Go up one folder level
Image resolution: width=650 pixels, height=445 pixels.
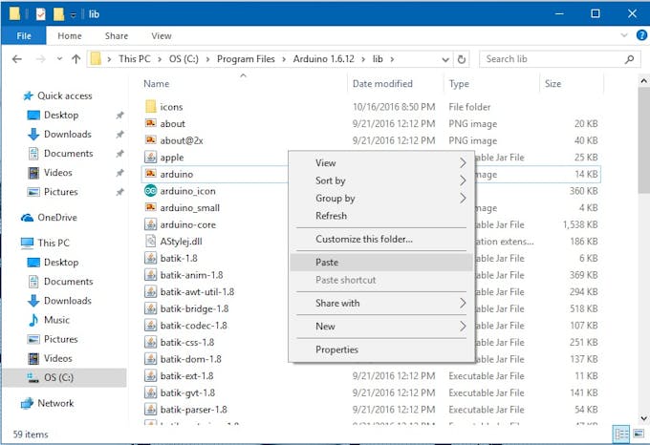(x=76, y=59)
